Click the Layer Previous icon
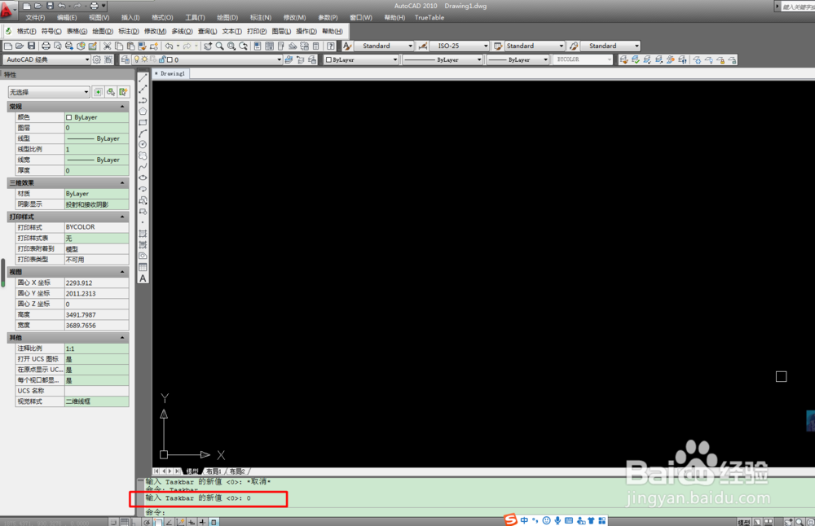 click(301, 59)
